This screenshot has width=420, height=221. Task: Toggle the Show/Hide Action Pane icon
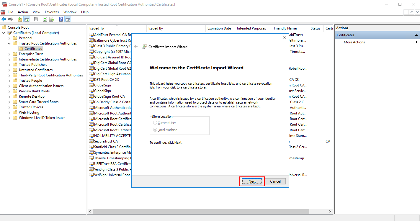click(x=68, y=19)
